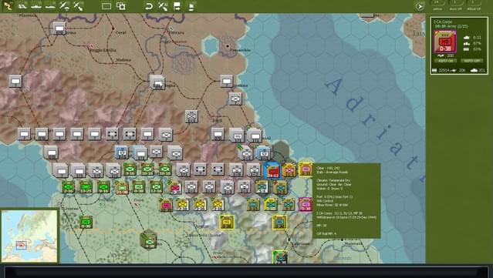Select the grey German counter near Piacenza
Image resolution: width=493 pixels, height=278 pixels.
59,28
